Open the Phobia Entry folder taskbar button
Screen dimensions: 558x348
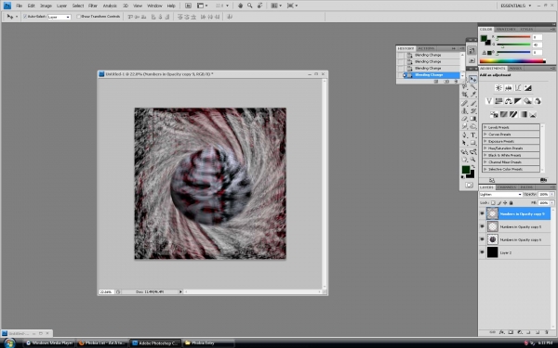209,343
